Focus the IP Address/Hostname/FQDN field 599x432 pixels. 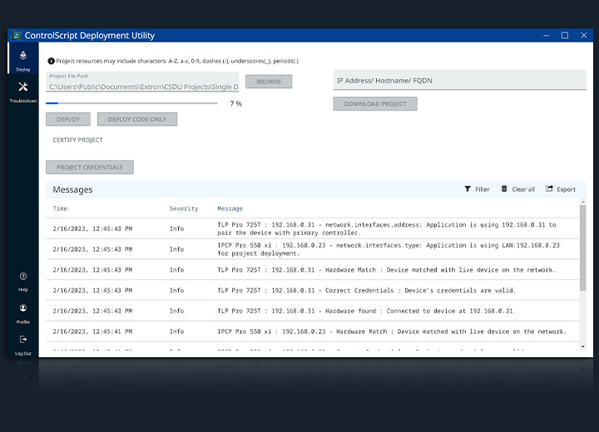(459, 80)
